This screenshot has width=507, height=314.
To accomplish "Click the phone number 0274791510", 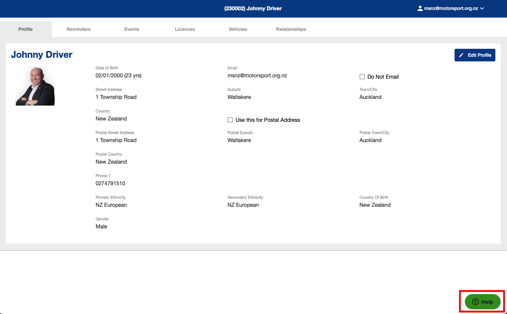I will coord(110,183).
